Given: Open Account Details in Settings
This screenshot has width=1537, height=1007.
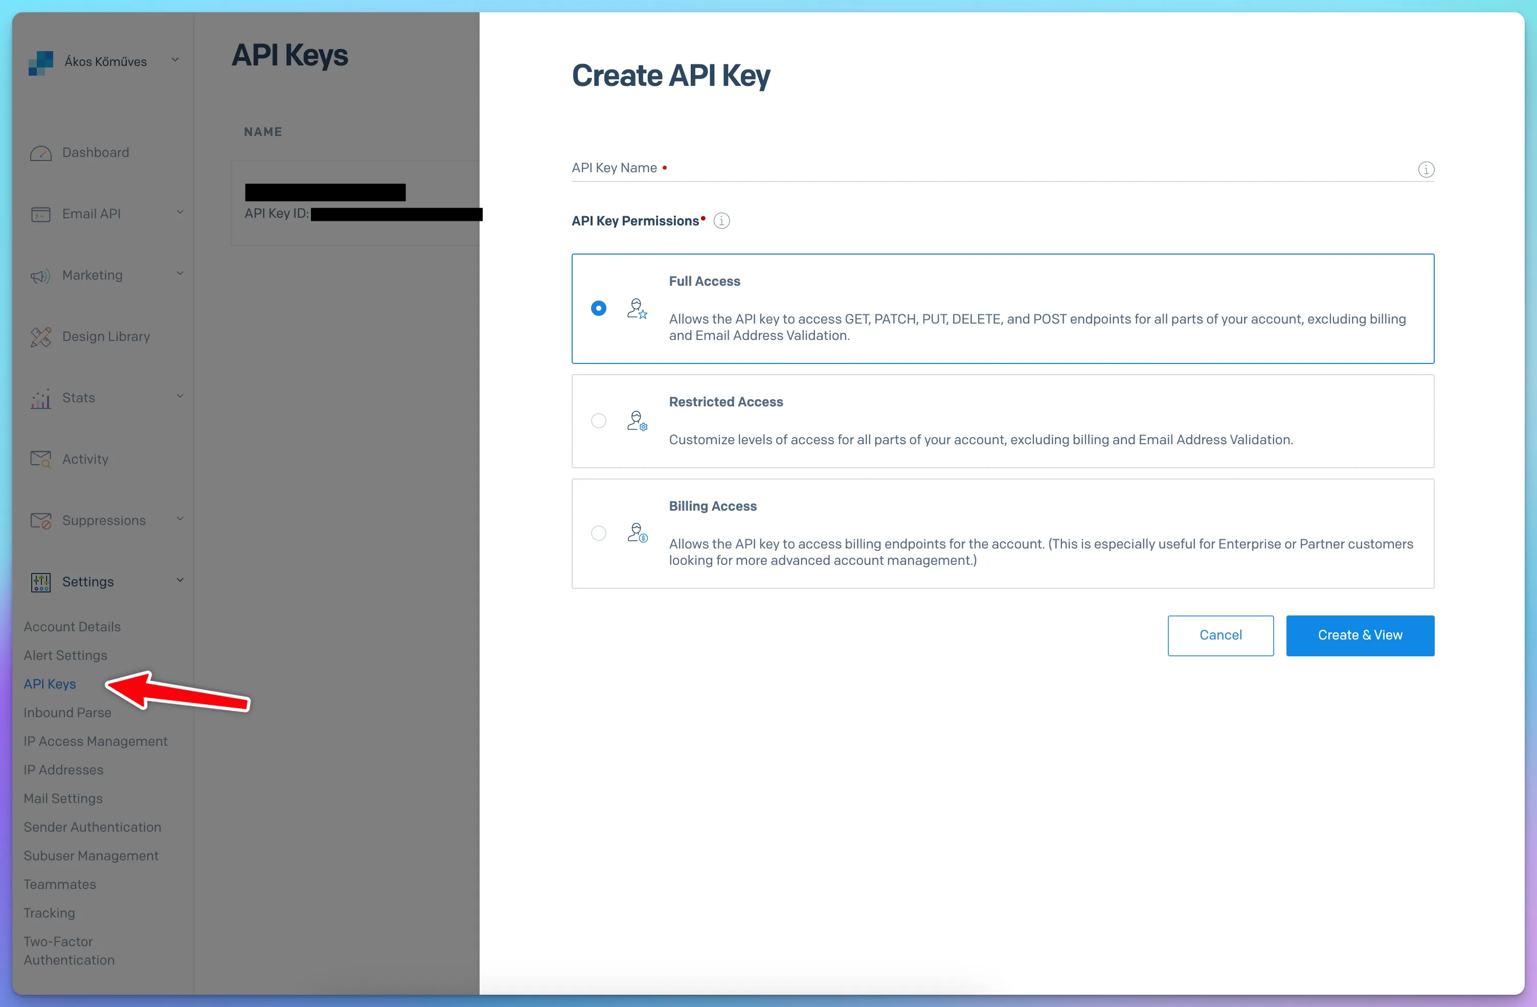Looking at the screenshot, I should coord(72,627).
